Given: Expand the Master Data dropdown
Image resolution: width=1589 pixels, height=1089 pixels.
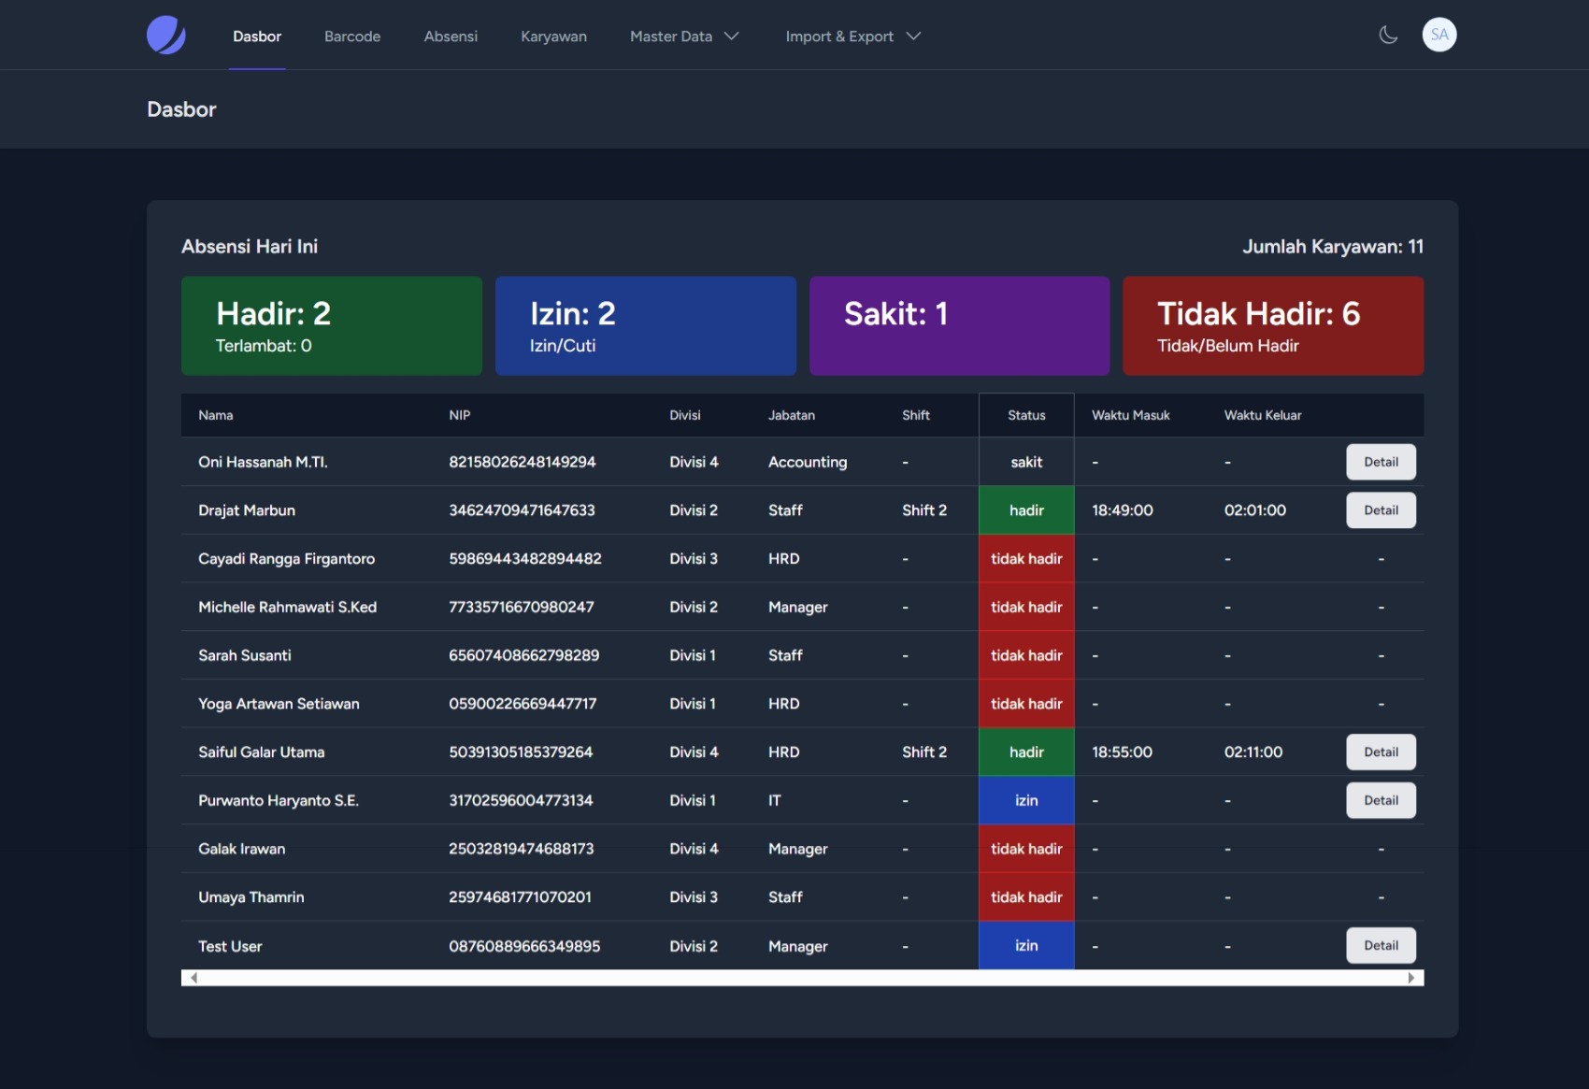Looking at the screenshot, I should coord(684,36).
